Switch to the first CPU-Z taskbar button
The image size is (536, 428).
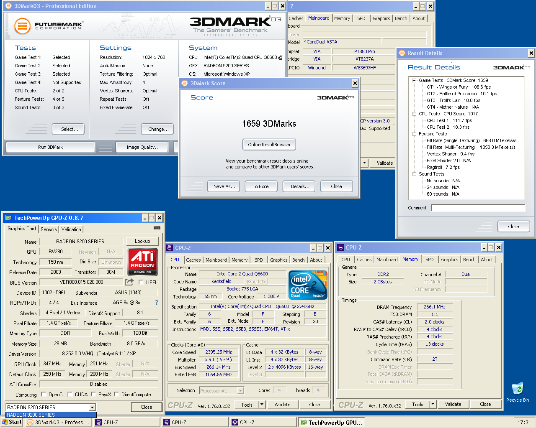pos(126,423)
